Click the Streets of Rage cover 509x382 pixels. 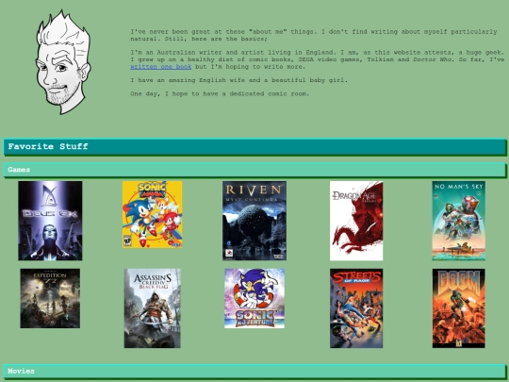(356, 307)
